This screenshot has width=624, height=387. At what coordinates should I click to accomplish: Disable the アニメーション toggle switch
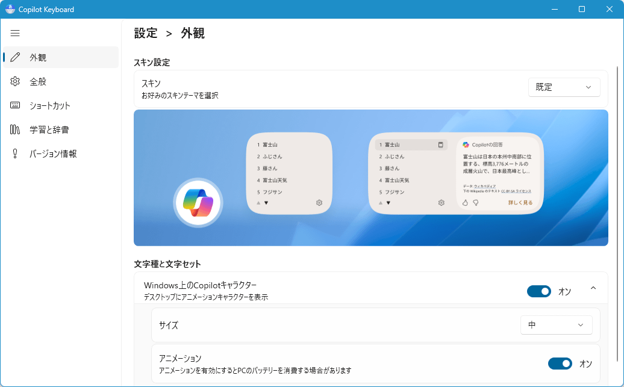click(x=560, y=364)
